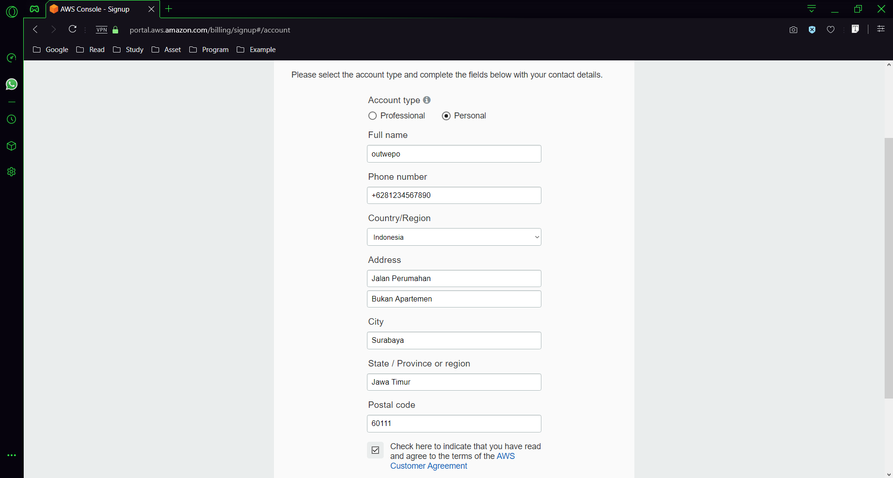The image size is (893, 478).
Task: Select the Professional account type
Action: 373,116
